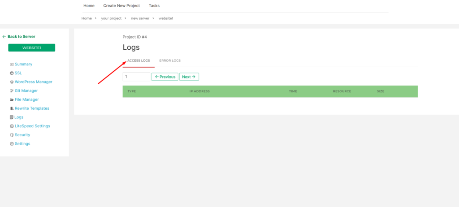Switch to the Error Logs tab
The height and width of the screenshot is (207, 459).
[170, 60]
